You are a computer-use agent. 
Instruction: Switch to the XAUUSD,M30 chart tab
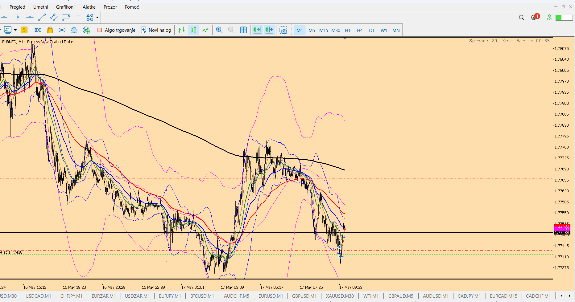[x=340, y=296]
